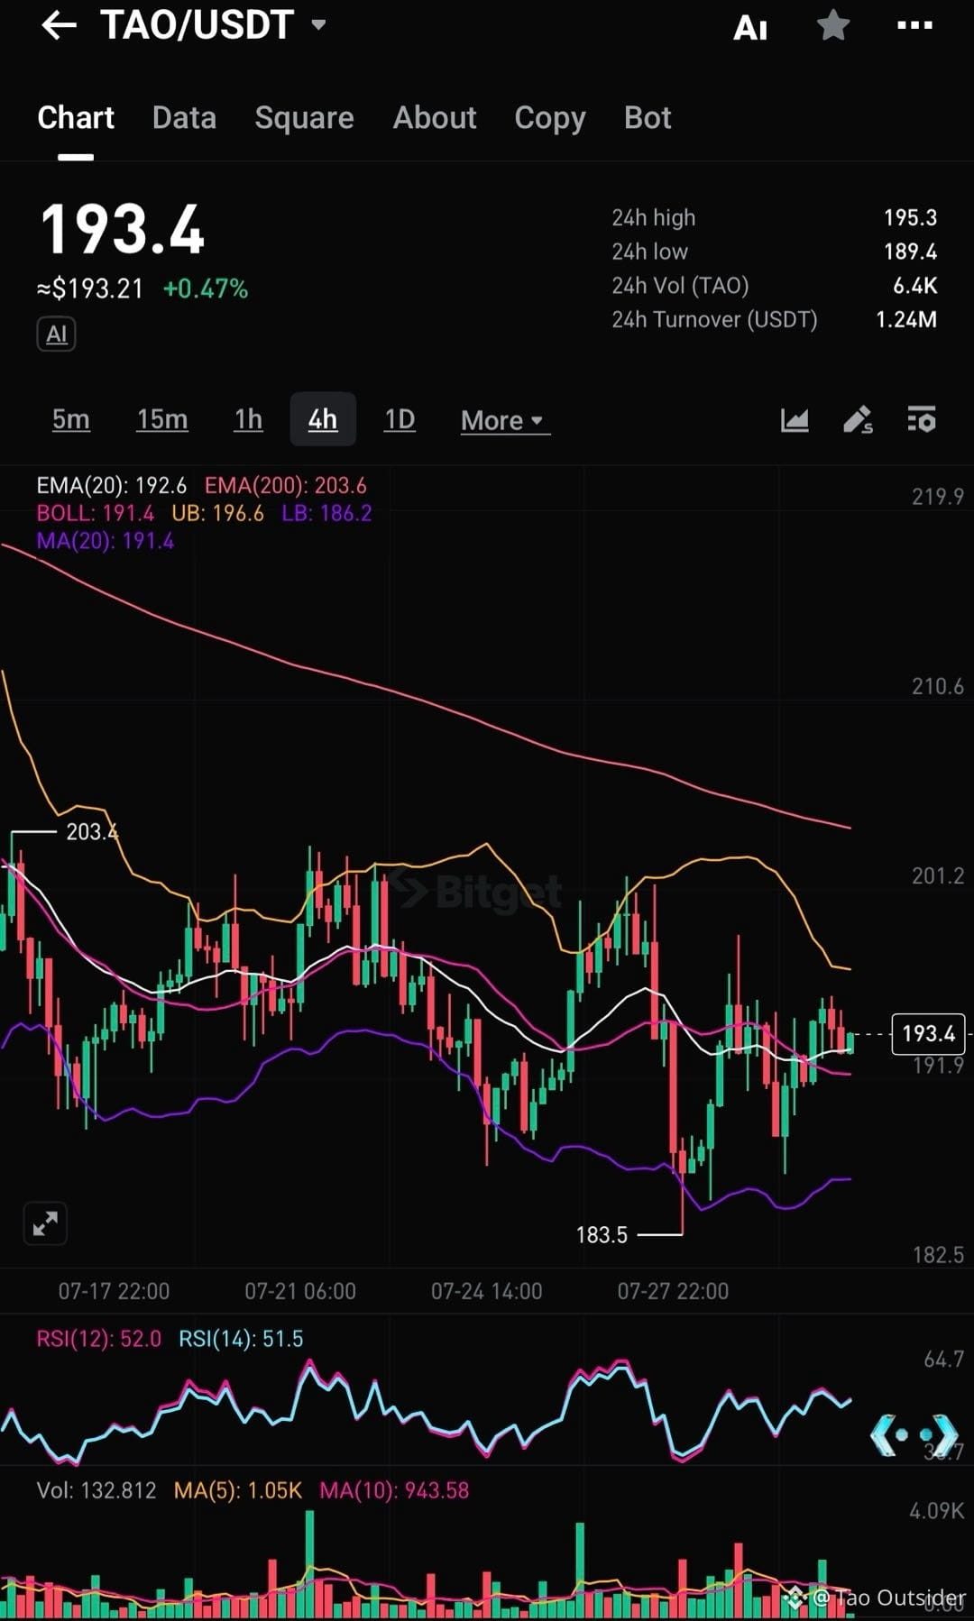Click the 183.5 low price marker
This screenshot has width=974, height=1621.
(602, 1235)
